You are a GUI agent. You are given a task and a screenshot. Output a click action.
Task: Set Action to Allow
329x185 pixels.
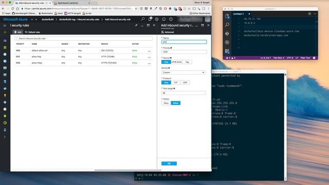point(176,103)
